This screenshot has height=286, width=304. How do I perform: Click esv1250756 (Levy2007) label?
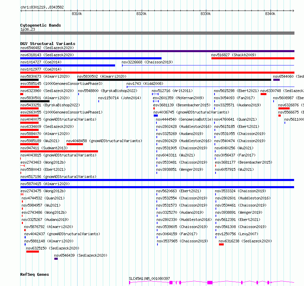tap(237, 234)
